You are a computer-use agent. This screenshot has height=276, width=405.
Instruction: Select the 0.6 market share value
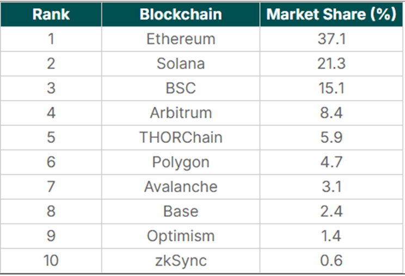pyautogui.click(x=332, y=261)
